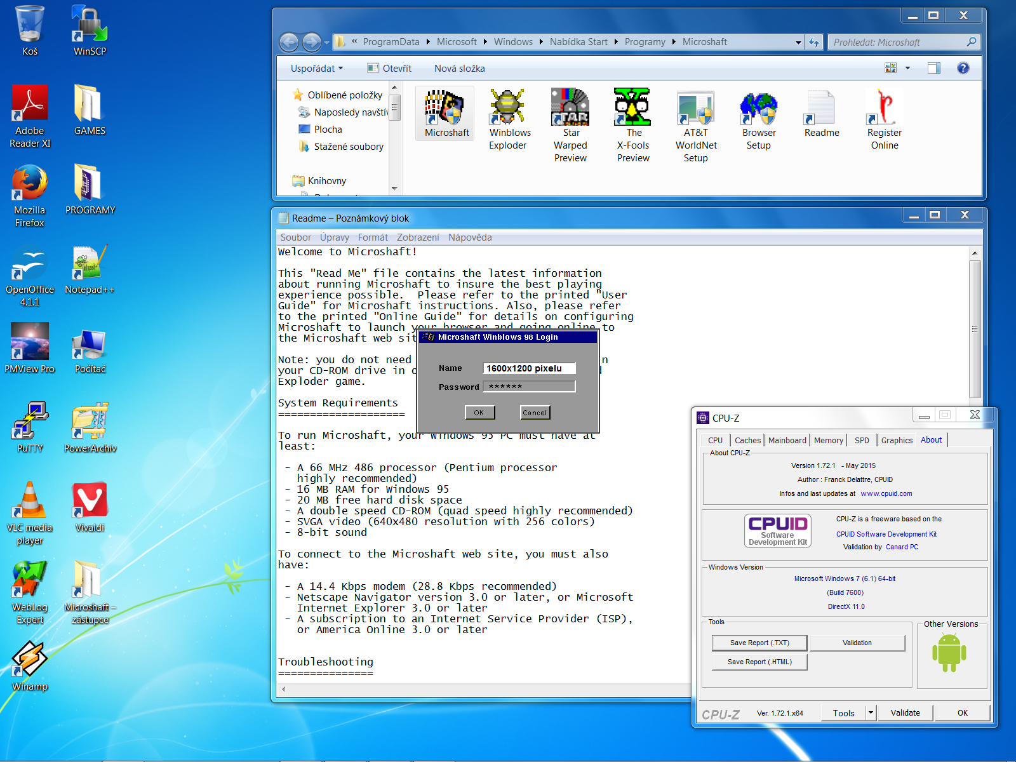Launch the Browser Setup shortcut
This screenshot has width=1016, height=762.
click(759, 108)
